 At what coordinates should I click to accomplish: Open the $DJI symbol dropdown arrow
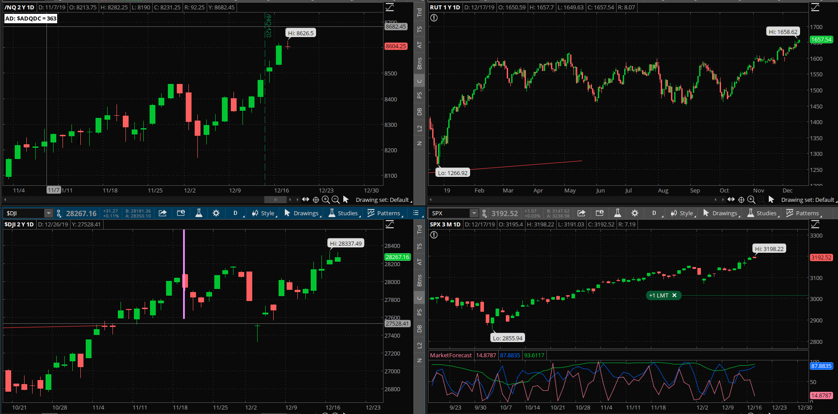48,213
